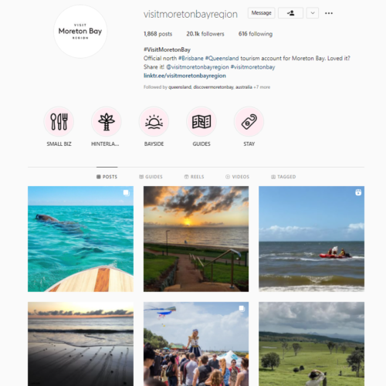Open the GUIDES map highlight

point(201,122)
